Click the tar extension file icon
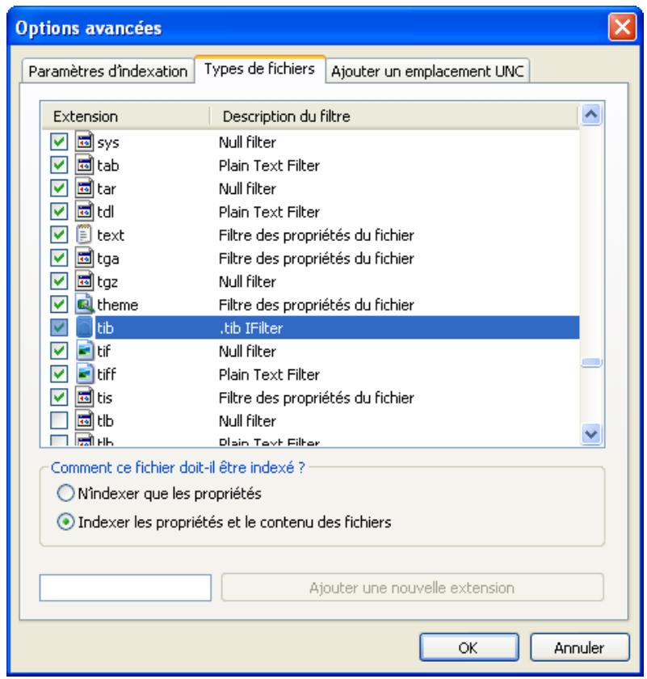The image size is (647, 679). 84,188
